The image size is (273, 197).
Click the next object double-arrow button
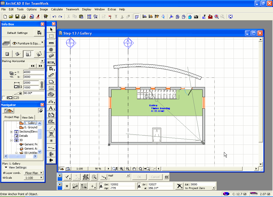40,66
